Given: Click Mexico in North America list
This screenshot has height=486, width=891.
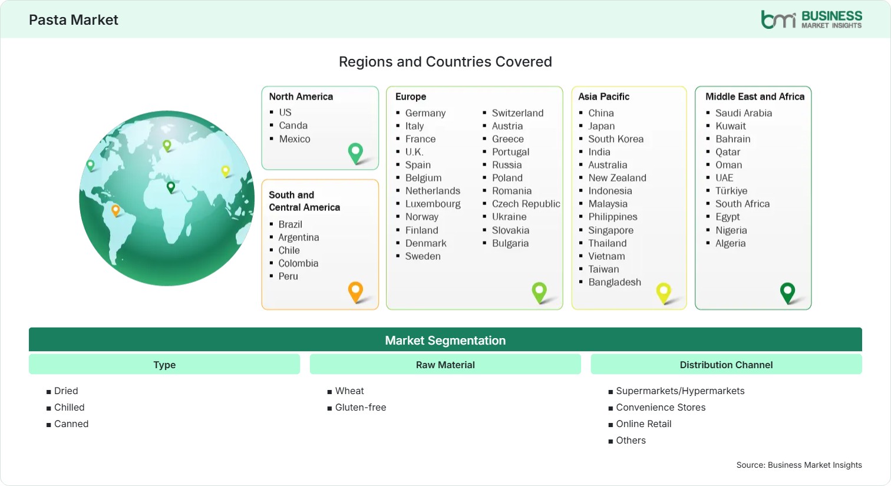Looking at the screenshot, I should pyautogui.click(x=295, y=139).
